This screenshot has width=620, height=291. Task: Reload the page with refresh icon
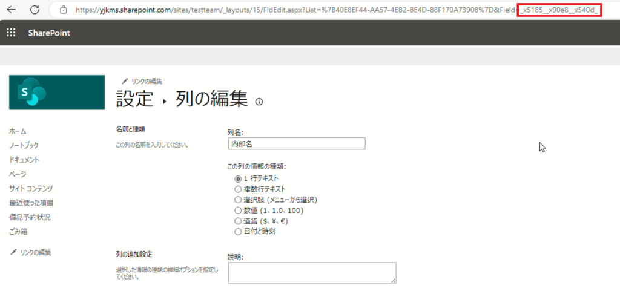tap(35, 10)
